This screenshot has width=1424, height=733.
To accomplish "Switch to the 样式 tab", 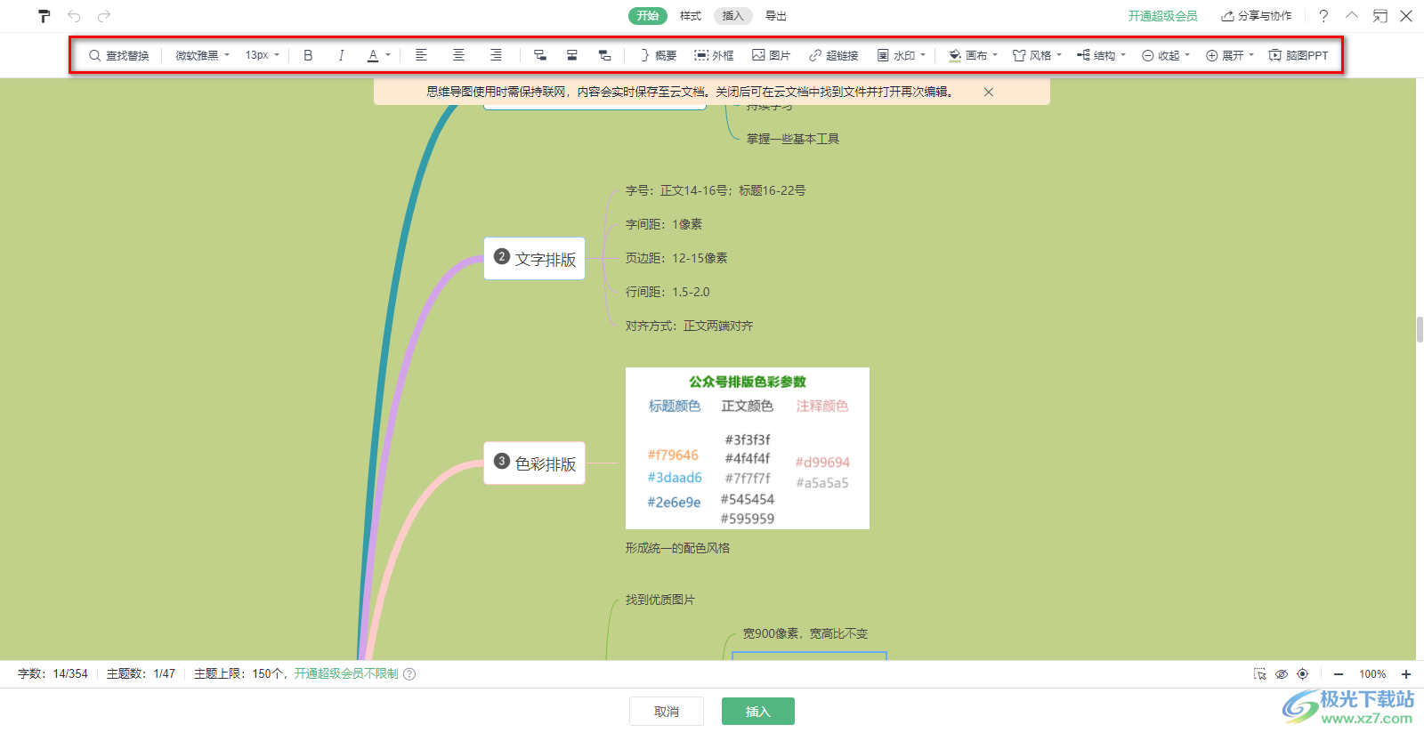I will (691, 16).
